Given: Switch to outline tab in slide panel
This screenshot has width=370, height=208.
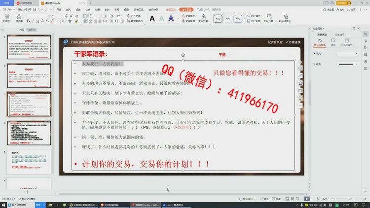Looking at the screenshot, I should pos(22,30).
